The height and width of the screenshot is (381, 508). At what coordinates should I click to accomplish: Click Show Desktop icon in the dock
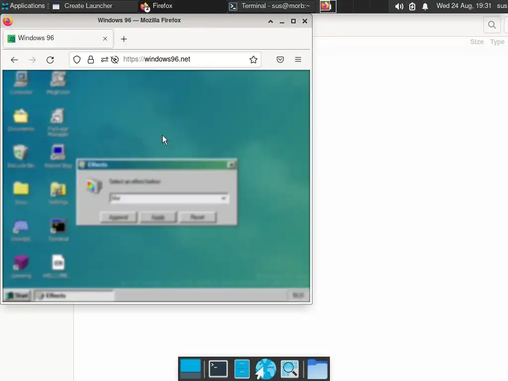point(190,369)
